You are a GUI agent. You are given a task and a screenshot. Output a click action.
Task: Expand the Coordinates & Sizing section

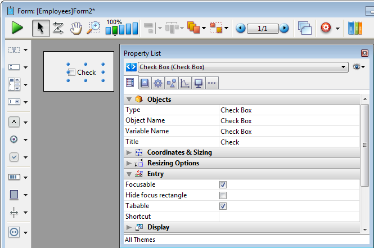129,152
